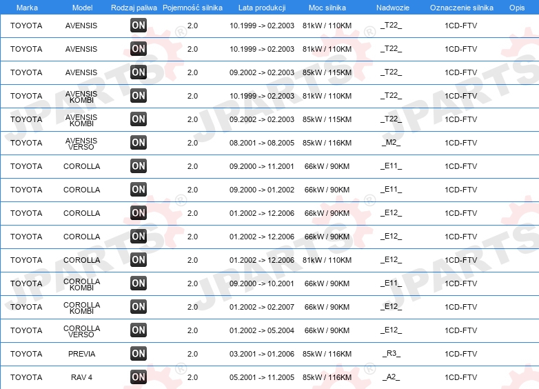Click production years 01.2002 -> 02.2007
Screen dimensions: 539x389
coord(262,307)
